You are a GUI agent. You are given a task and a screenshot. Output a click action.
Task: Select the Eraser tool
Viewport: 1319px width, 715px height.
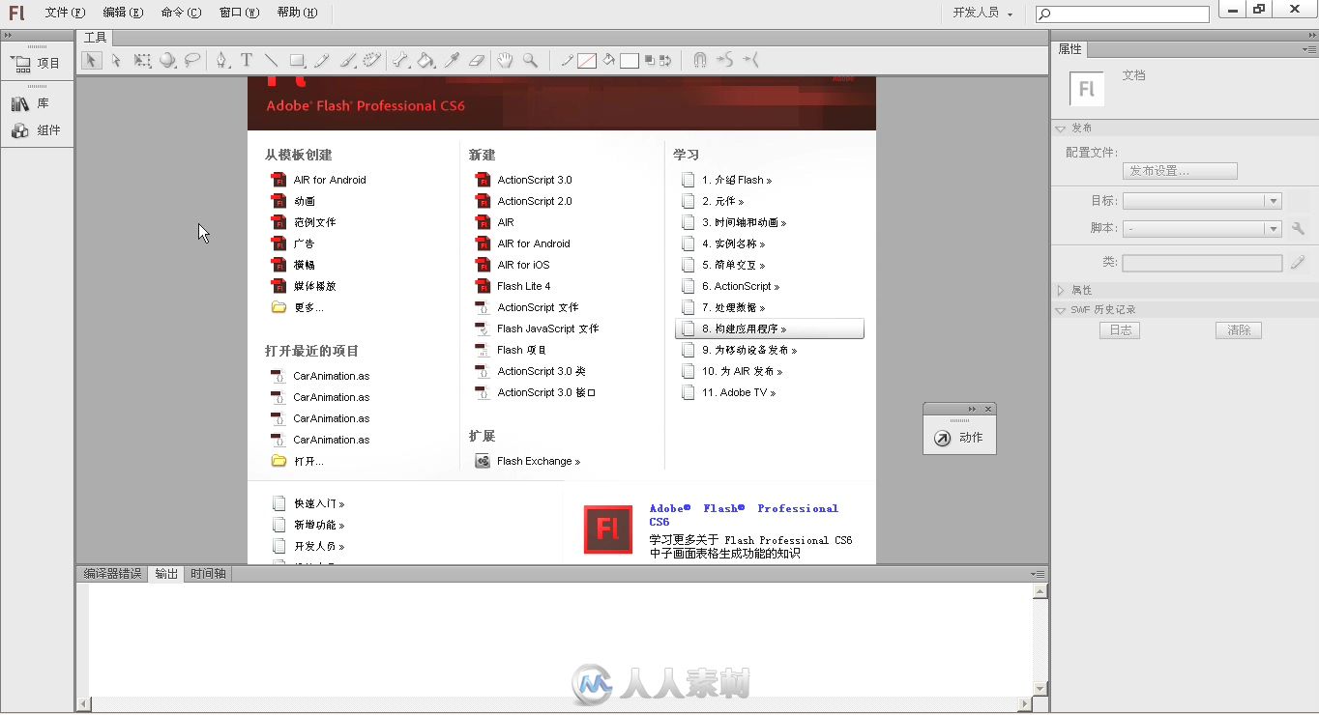[x=477, y=60]
